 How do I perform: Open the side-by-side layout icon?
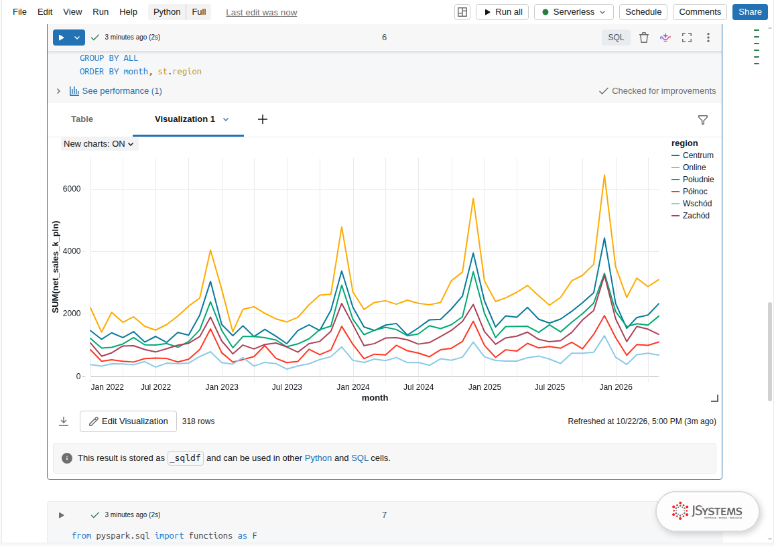point(462,12)
